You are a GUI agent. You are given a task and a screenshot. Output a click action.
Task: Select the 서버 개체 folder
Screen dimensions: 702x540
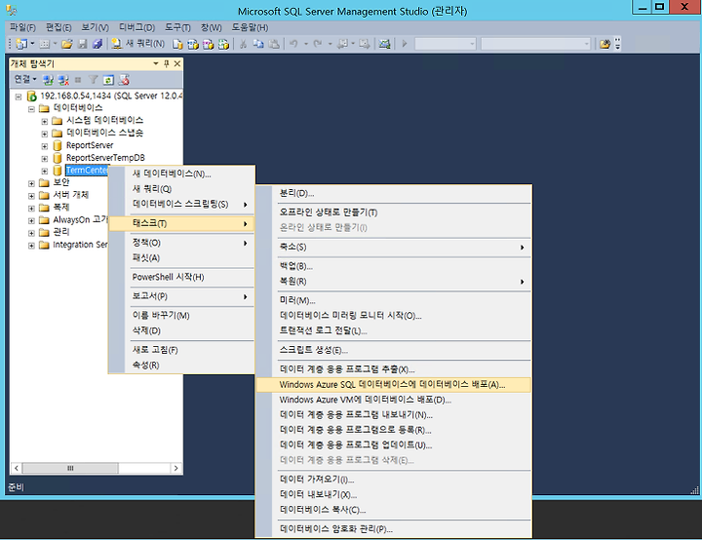[x=71, y=195]
